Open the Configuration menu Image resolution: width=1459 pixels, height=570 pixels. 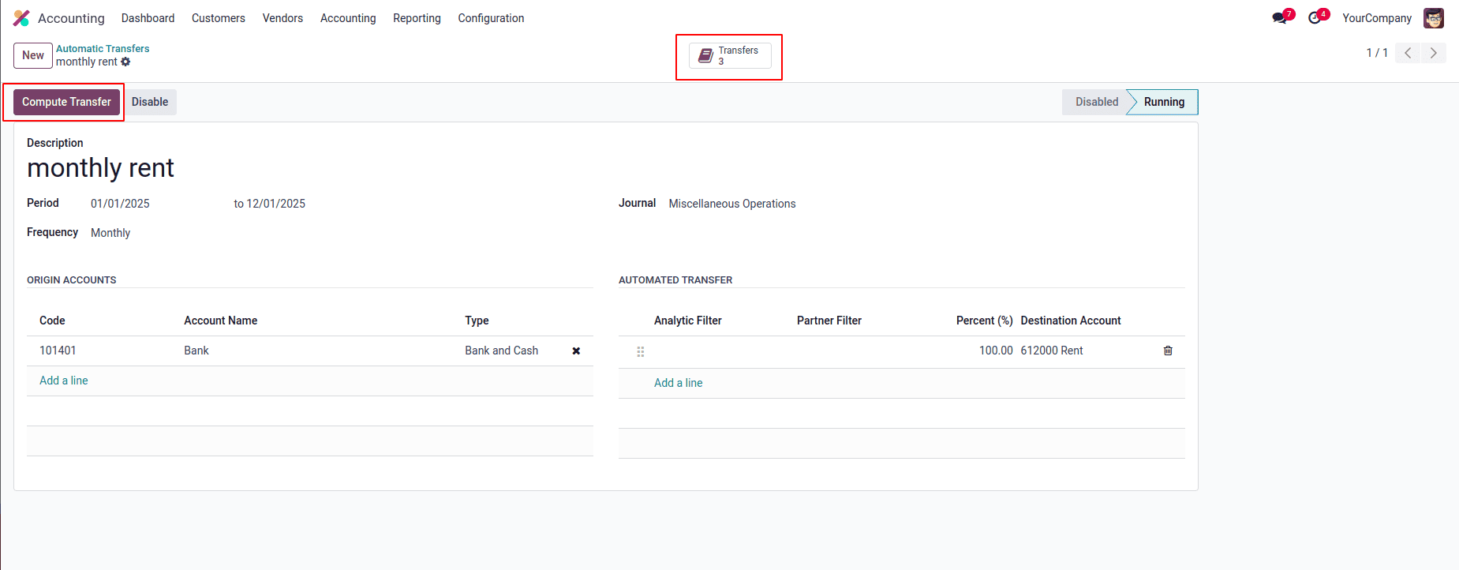point(491,18)
